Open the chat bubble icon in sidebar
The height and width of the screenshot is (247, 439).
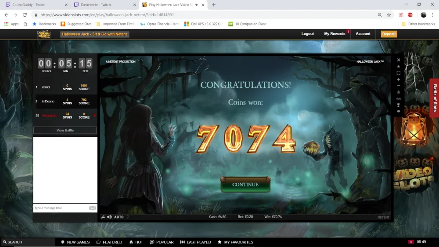(x=399, y=111)
